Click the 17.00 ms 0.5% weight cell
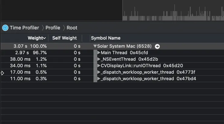The width and height of the screenshot is (224, 124). (28, 72)
